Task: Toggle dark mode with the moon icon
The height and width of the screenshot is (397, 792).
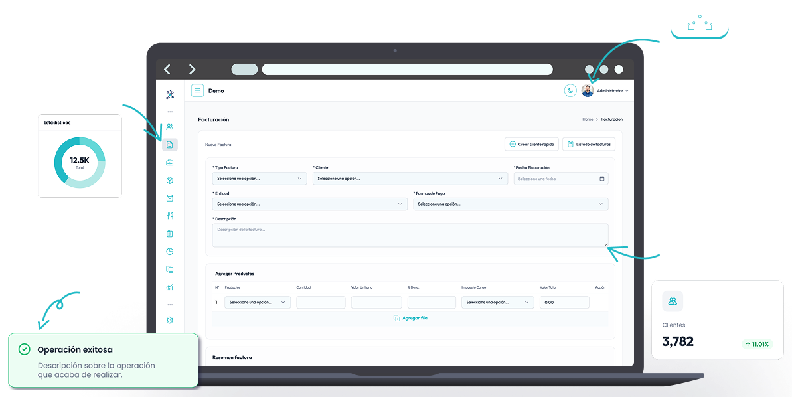Action: point(570,91)
